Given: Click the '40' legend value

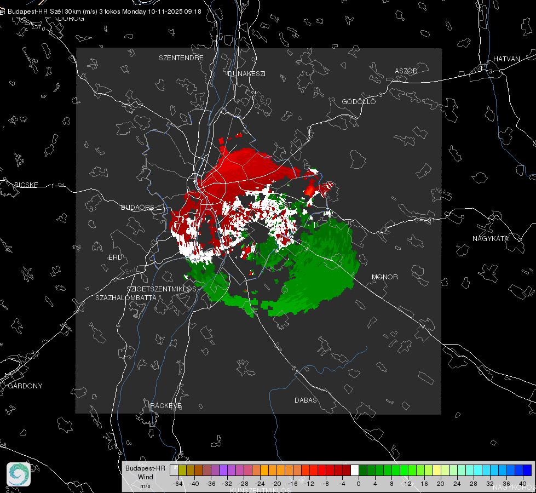Looking at the screenshot, I should pyautogui.click(x=523, y=484).
